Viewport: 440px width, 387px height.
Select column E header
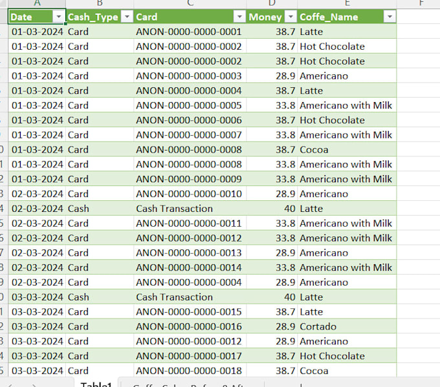pos(347,3)
